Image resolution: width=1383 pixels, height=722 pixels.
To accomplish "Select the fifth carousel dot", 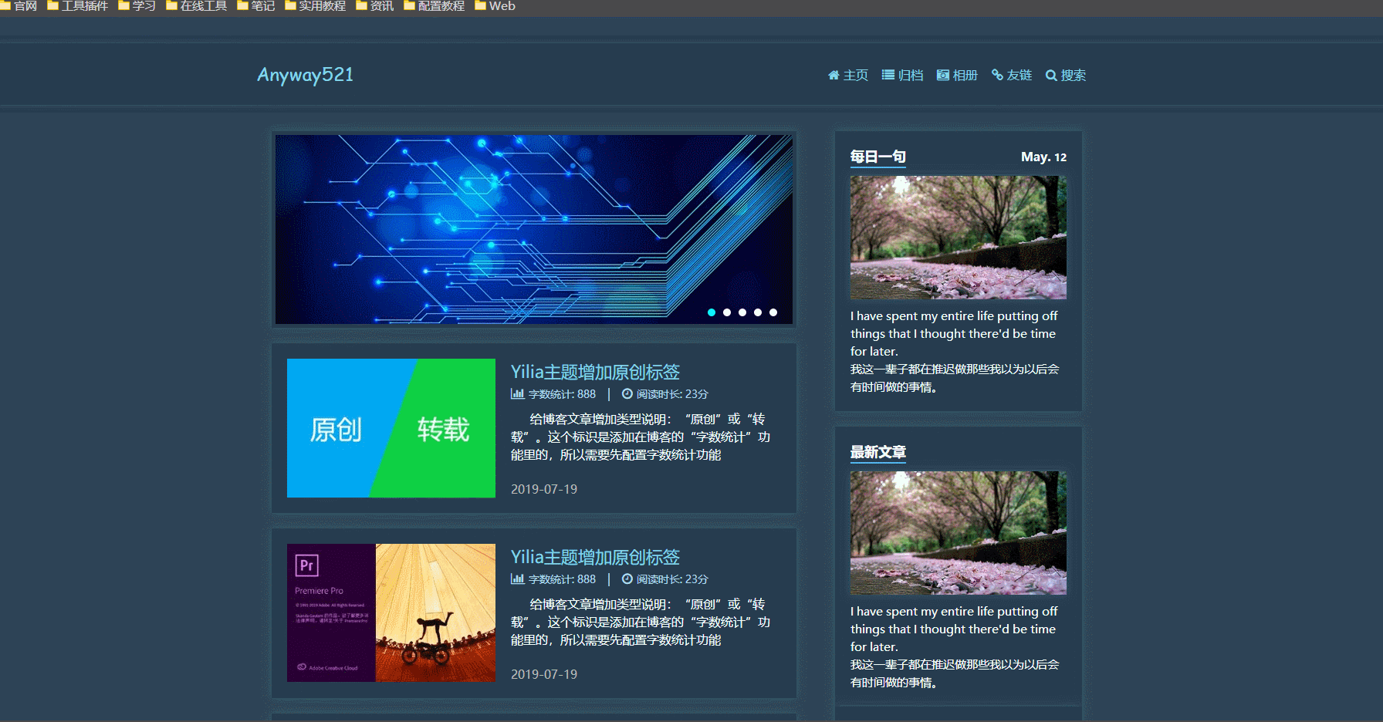I will pos(773,312).
